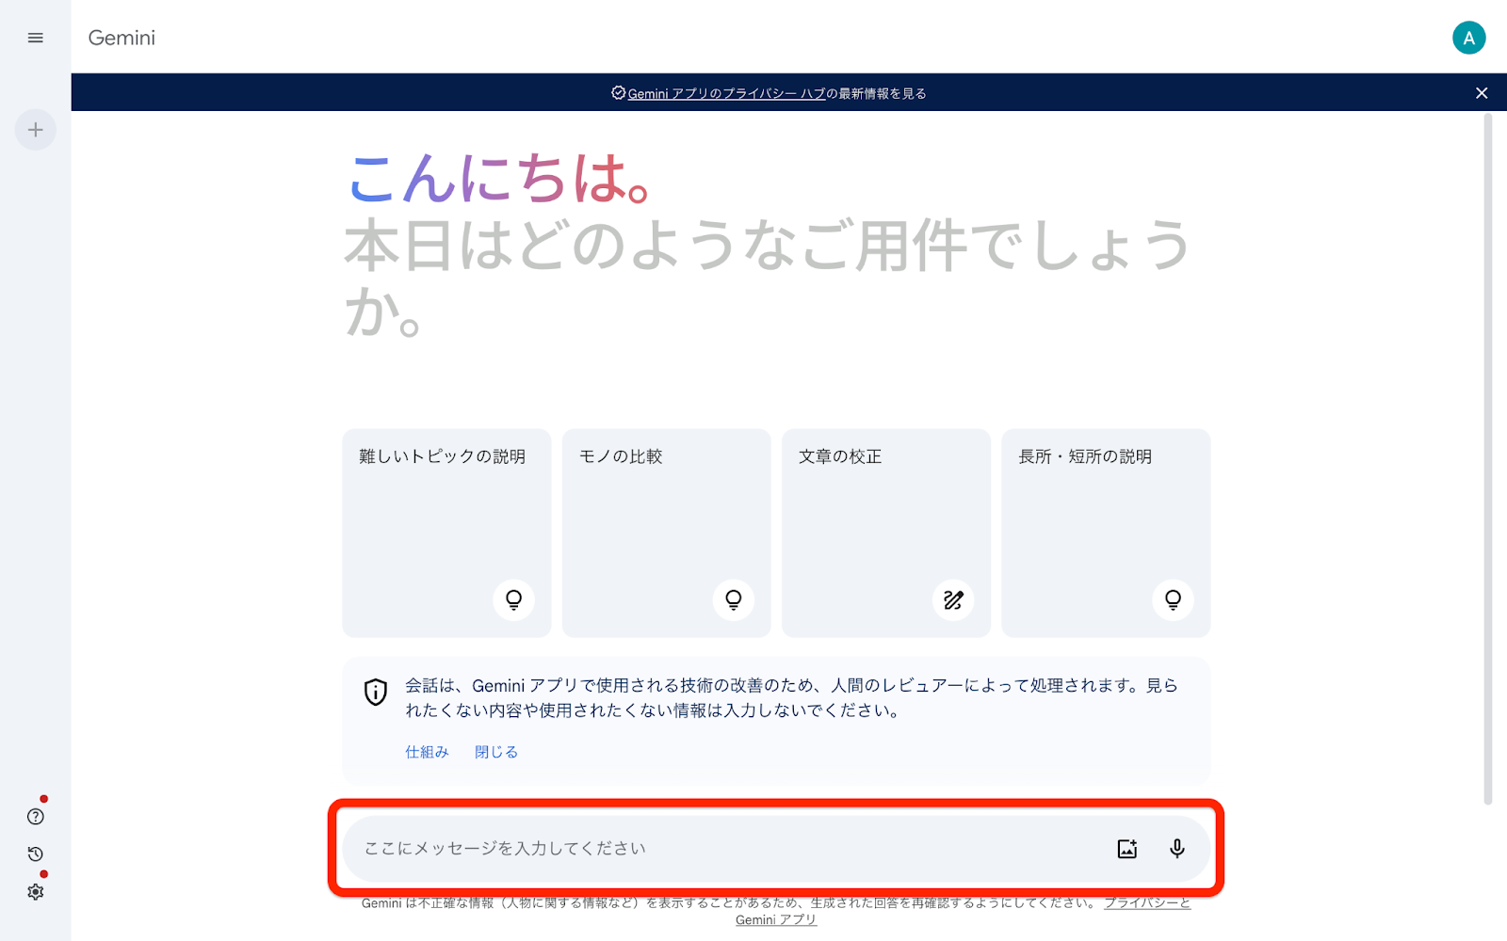Viewport: 1507px width, 941px height.
Task: Click lightbulb icon on 難しいトピックの説明 card
Action: [x=513, y=599]
